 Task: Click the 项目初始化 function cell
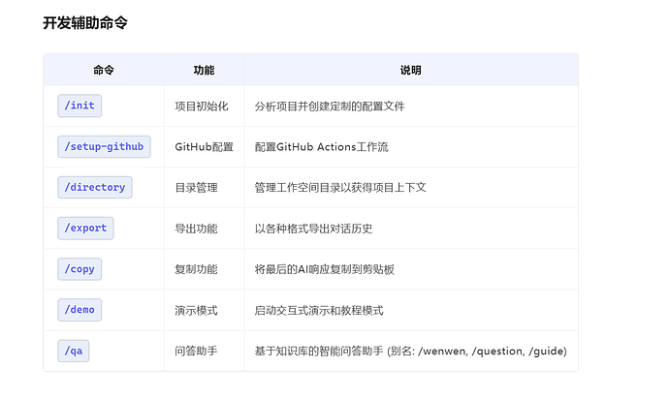(x=201, y=106)
